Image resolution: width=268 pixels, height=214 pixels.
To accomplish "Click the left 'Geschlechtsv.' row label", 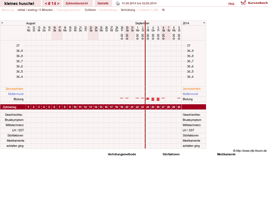I will [14, 115].
